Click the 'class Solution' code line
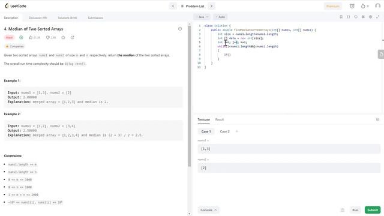Screen dimensions: 384x216 point(217,26)
